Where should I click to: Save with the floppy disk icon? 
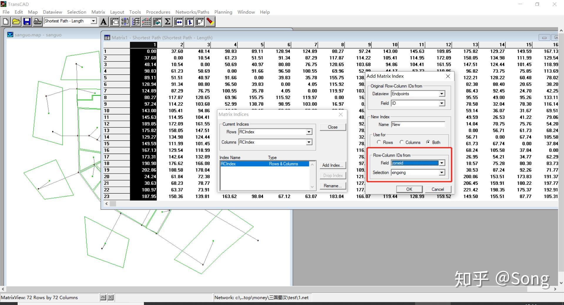click(27, 21)
